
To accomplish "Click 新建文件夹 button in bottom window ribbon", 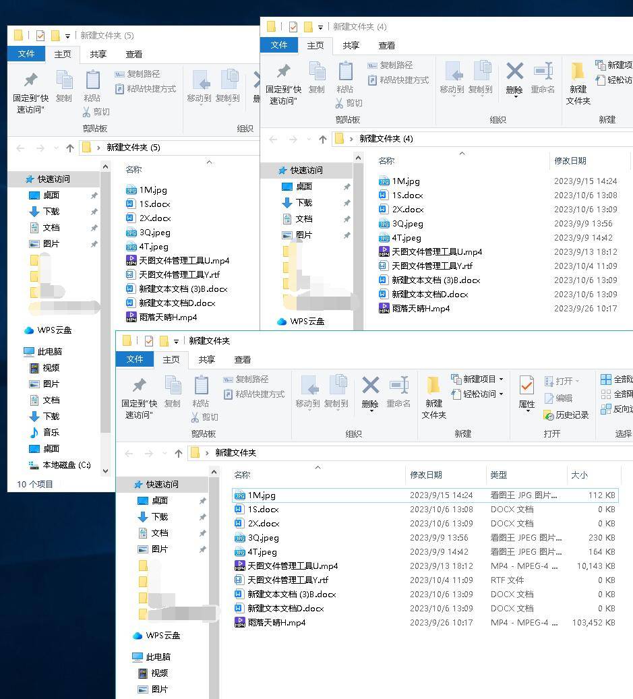I will (433, 396).
